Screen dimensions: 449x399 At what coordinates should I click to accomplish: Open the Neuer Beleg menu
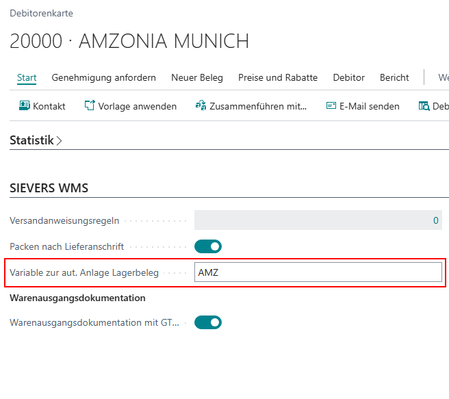pyautogui.click(x=196, y=77)
